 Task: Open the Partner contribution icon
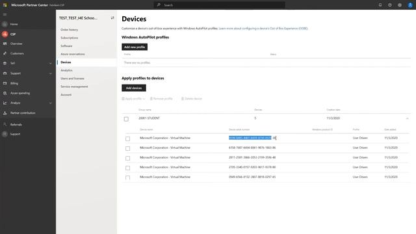pyautogui.click(x=5, y=113)
